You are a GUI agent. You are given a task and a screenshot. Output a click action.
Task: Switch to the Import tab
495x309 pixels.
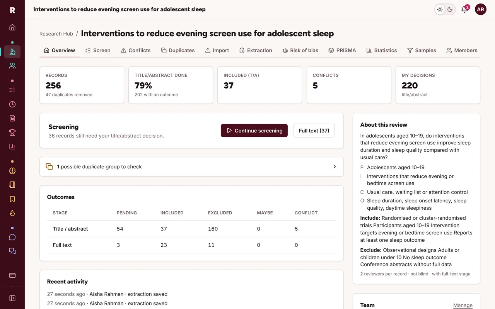217,51
